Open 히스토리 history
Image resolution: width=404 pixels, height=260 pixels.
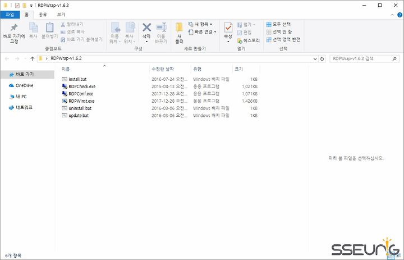(x=249, y=40)
